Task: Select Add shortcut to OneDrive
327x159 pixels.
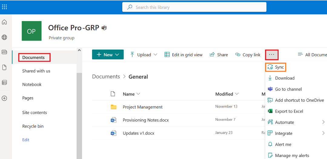Action: point(299,100)
